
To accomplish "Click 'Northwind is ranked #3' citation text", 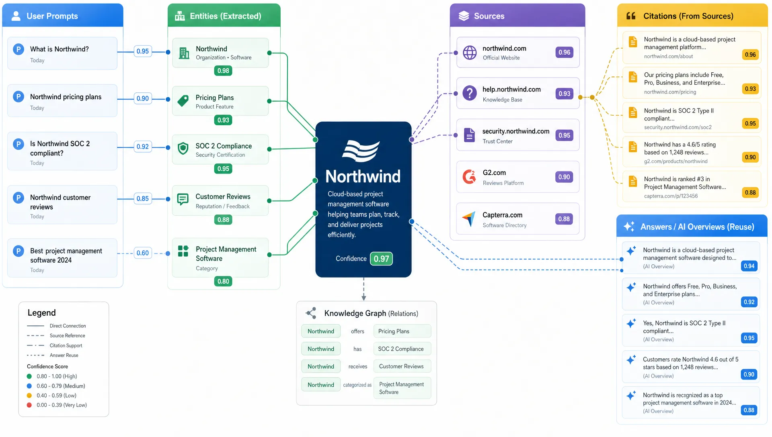I will click(685, 183).
